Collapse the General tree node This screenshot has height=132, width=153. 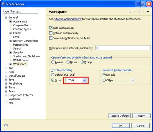6,18
